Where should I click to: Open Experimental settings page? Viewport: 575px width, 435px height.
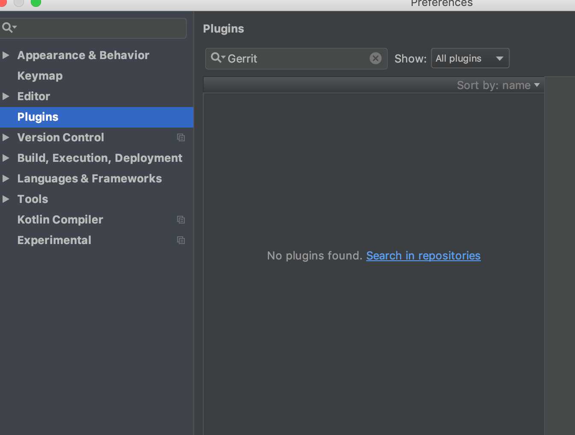tap(54, 240)
